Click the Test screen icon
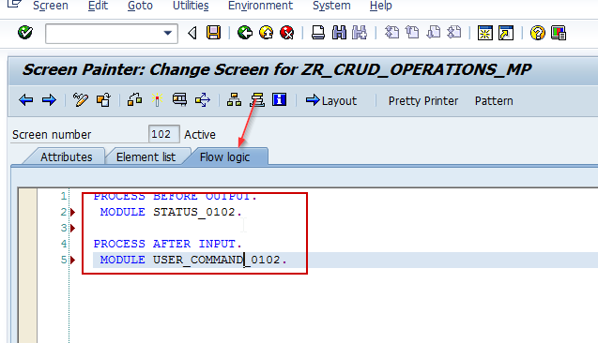The width and height of the screenshot is (598, 343). click(179, 99)
